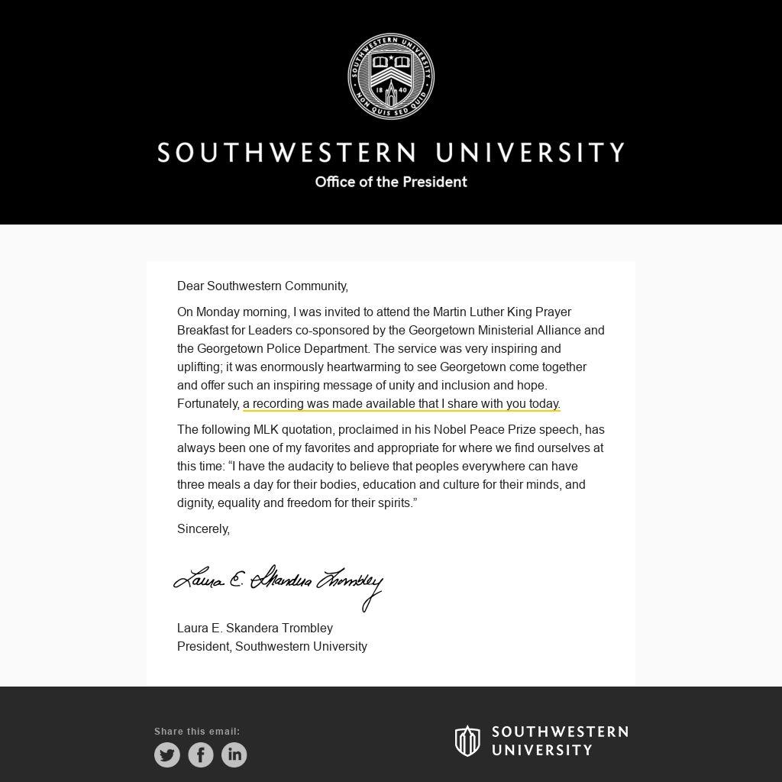Click the Office of the President subtitle

click(x=391, y=182)
